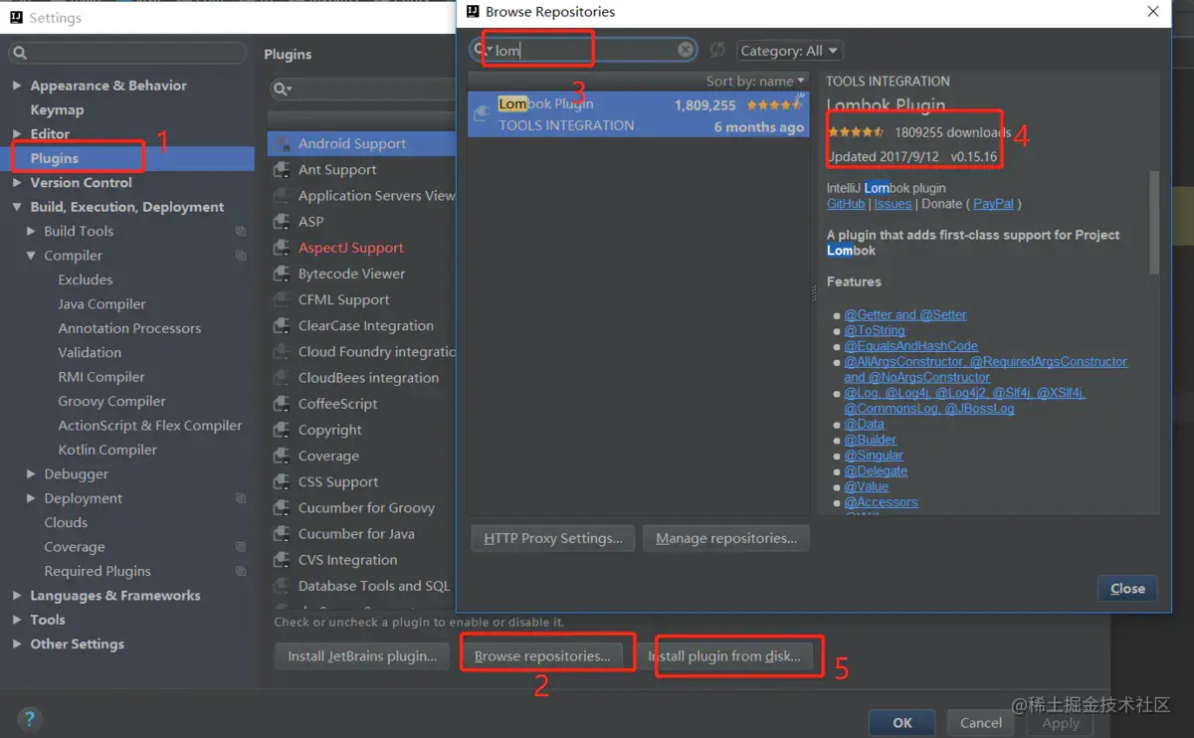Open the Category: All dropdown

coord(789,50)
